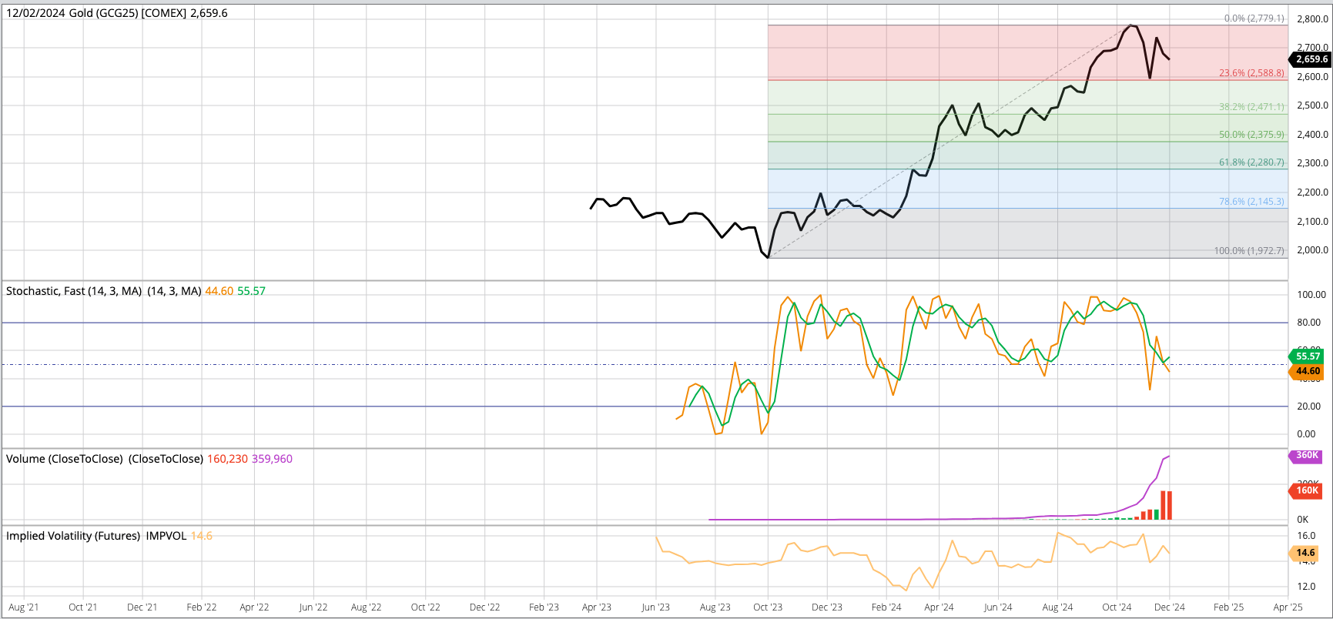
Task: Click the orange stochastic 44.60 value tag
Action: click(1308, 372)
